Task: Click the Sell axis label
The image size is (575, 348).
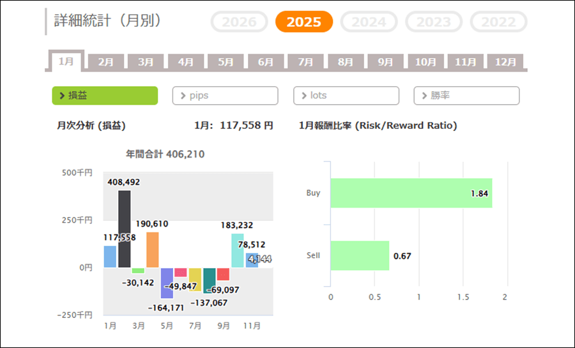Action: tap(313, 255)
